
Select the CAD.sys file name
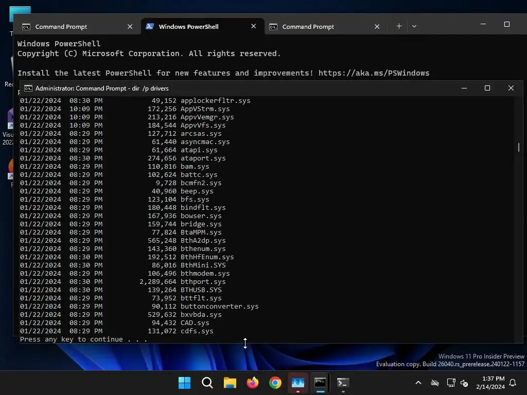195,323
